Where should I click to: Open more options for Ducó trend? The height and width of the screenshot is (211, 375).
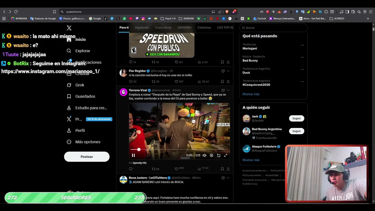[x=302, y=69]
